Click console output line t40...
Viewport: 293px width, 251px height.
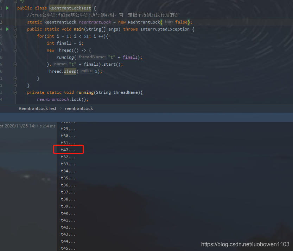coord(68,213)
